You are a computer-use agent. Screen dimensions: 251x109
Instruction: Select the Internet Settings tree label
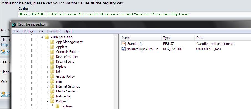pos(68,86)
